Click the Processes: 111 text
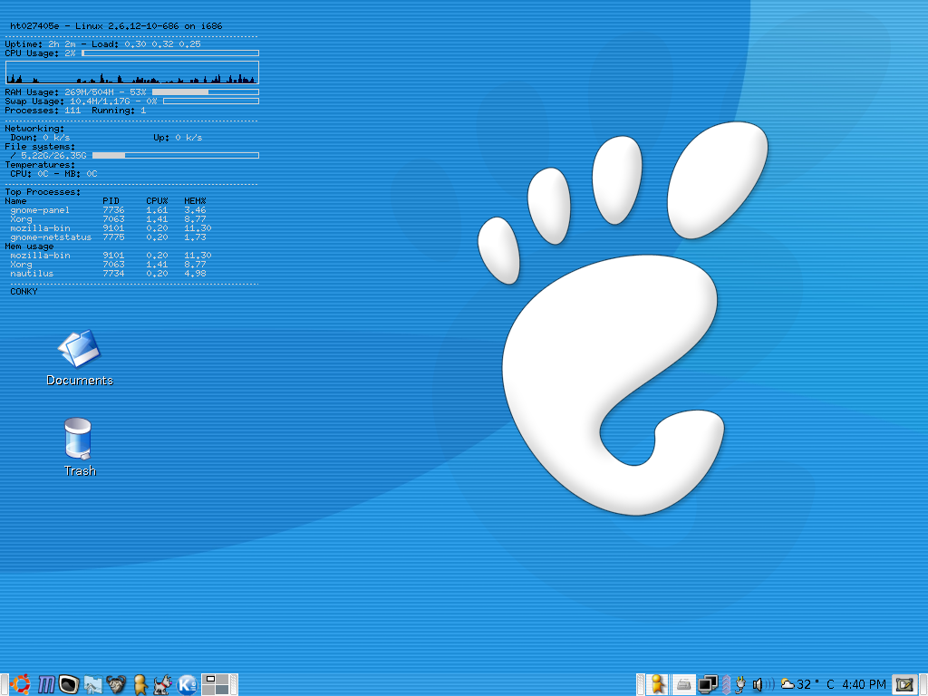 click(x=43, y=111)
